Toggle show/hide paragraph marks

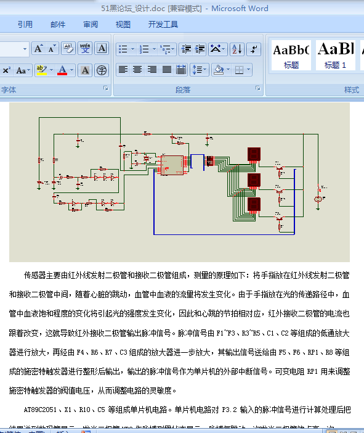[x=254, y=49]
